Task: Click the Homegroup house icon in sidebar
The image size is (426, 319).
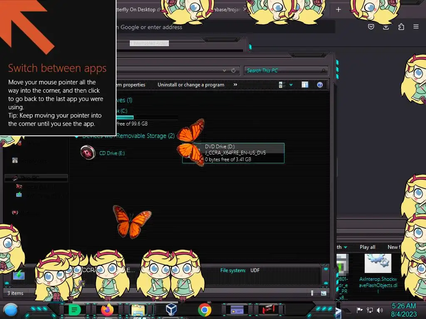Action: (15, 160)
